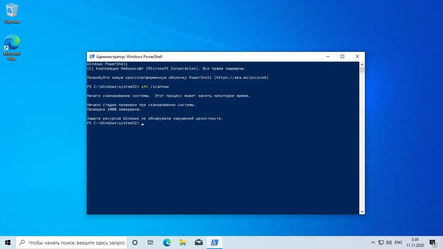Select the PowerShell taskbar button

pyautogui.click(x=214, y=243)
